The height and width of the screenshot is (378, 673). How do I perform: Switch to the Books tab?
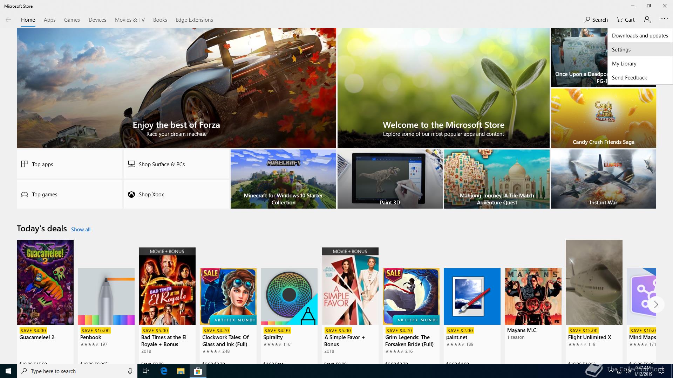[160, 20]
